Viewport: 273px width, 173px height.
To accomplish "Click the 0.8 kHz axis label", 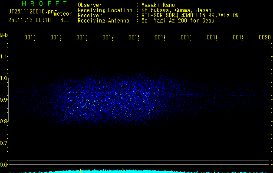I will click(x=4, y=122).
